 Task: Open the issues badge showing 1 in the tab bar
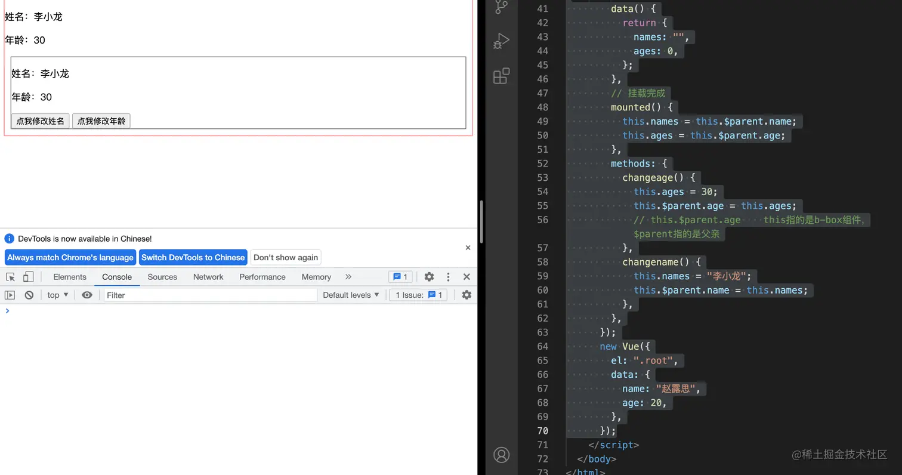pos(400,277)
